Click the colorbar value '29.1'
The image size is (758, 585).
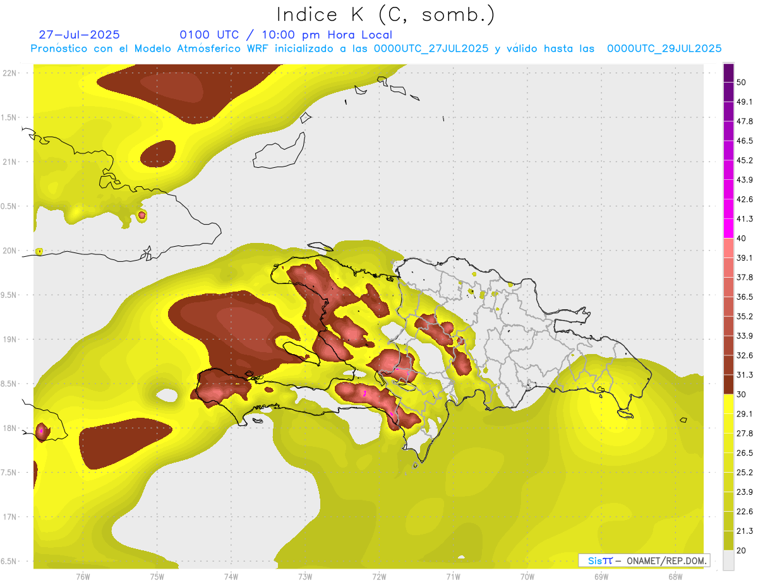tap(745, 413)
